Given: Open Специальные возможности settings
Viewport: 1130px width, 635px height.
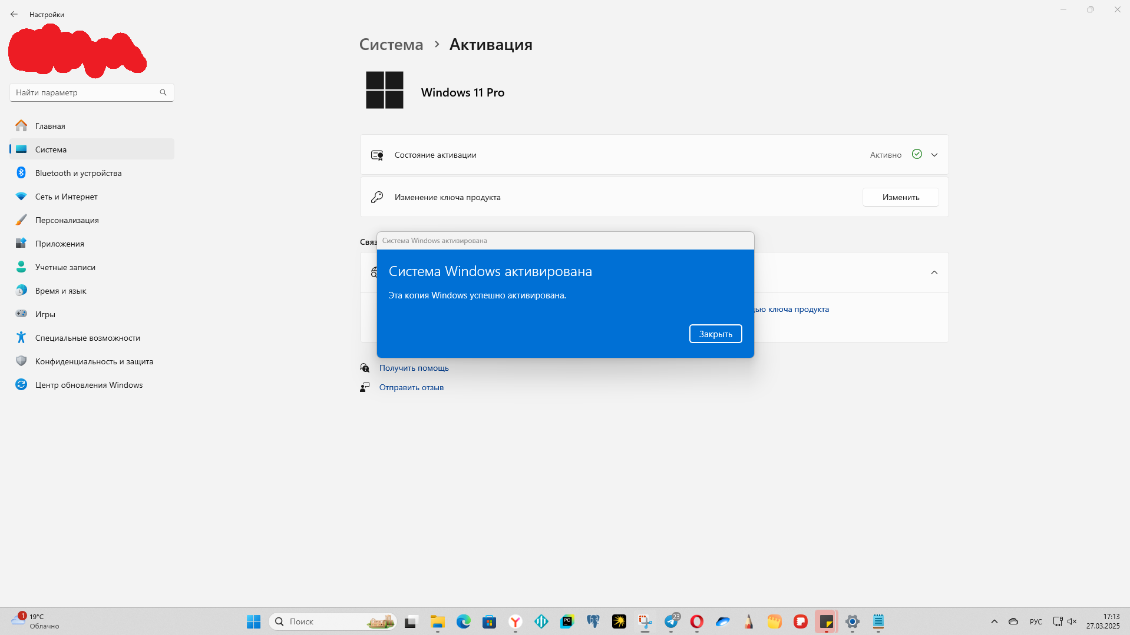Looking at the screenshot, I should 92,338.
